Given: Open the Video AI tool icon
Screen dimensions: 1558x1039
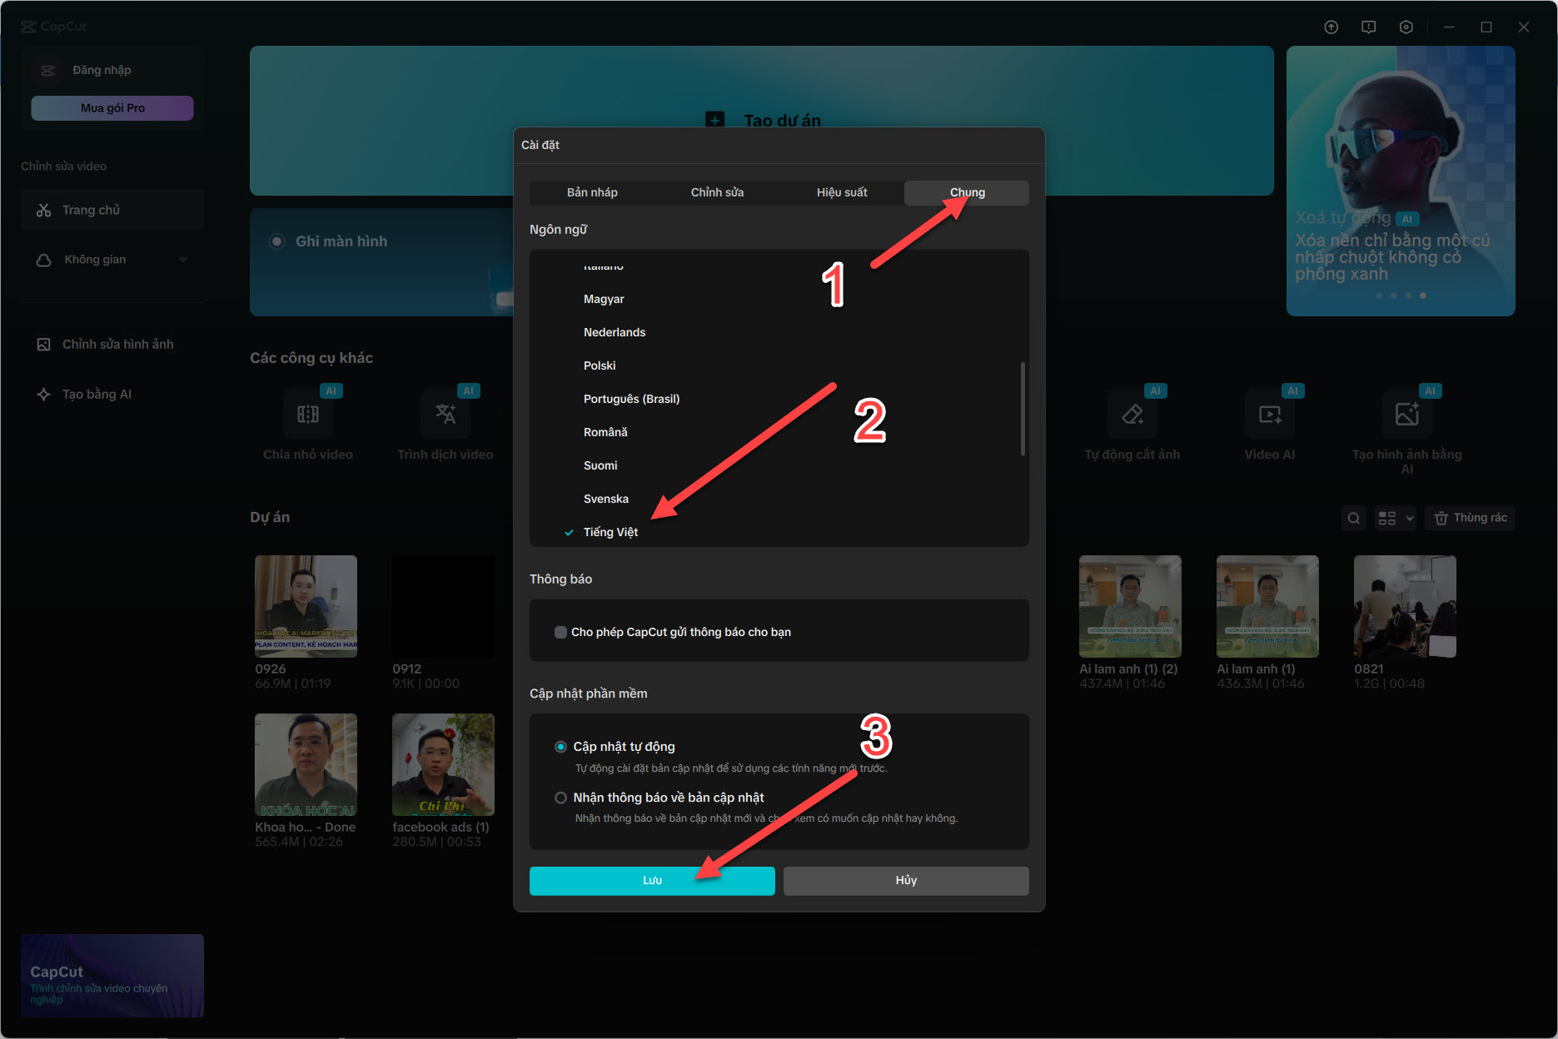Looking at the screenshot, I should pyautogui.click(x=1269, y=415).
